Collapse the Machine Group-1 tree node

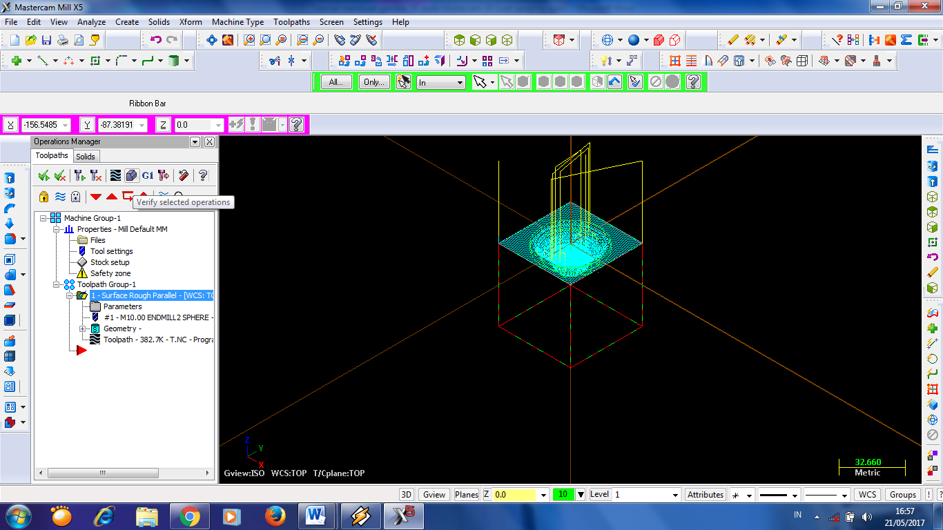pyautogui.click(x=43, y=218)
